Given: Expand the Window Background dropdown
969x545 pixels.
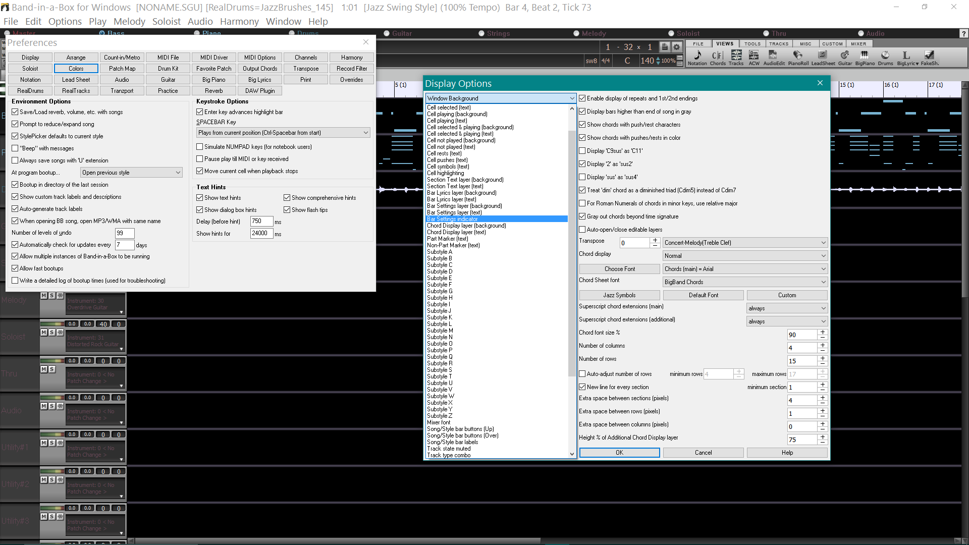Looking at the screenshot, I should point(570,98).
